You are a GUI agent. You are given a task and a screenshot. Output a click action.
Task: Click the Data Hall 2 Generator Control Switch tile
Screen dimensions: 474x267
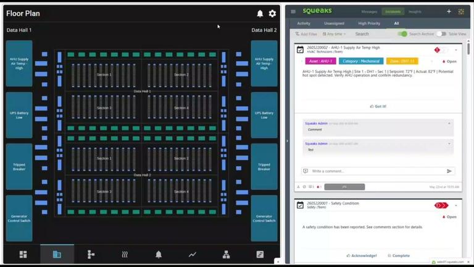tap(264, 218)
